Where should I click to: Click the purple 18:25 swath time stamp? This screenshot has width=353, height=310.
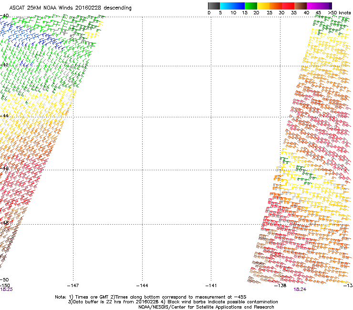coord(6,289)
